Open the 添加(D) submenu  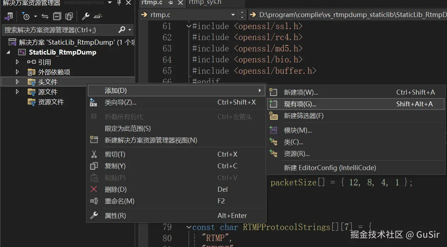click(176, 91)
